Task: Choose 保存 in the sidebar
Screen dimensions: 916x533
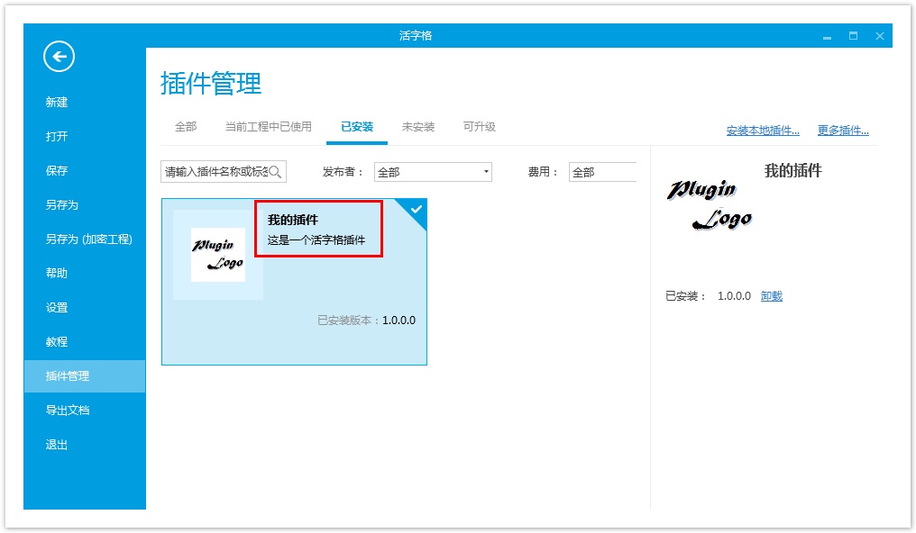Action: [57, 171]
